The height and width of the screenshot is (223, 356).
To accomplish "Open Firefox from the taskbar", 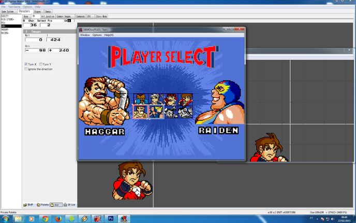I will (58, 219).
